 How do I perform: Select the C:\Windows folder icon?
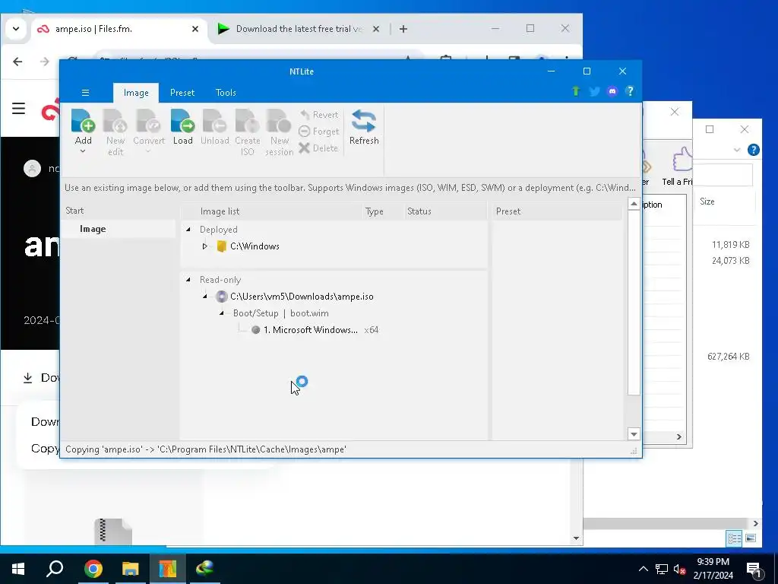[221, 246]
